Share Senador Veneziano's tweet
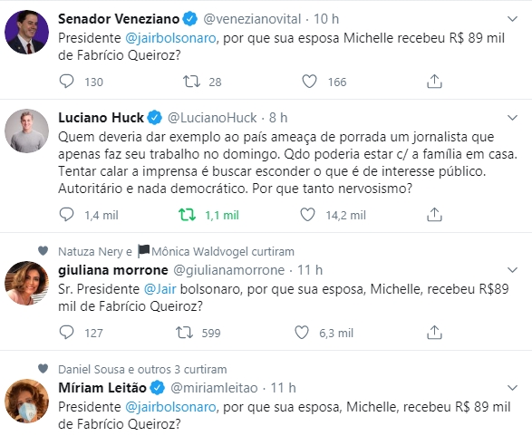532x436 pixels. pyautogui.click(x=434, y=82)
